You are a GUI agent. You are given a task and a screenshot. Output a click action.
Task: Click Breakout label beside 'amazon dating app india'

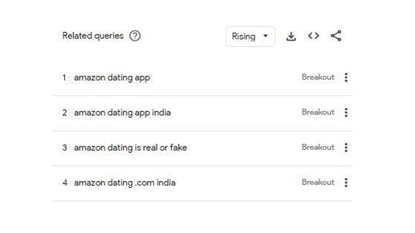pos(318,112)
